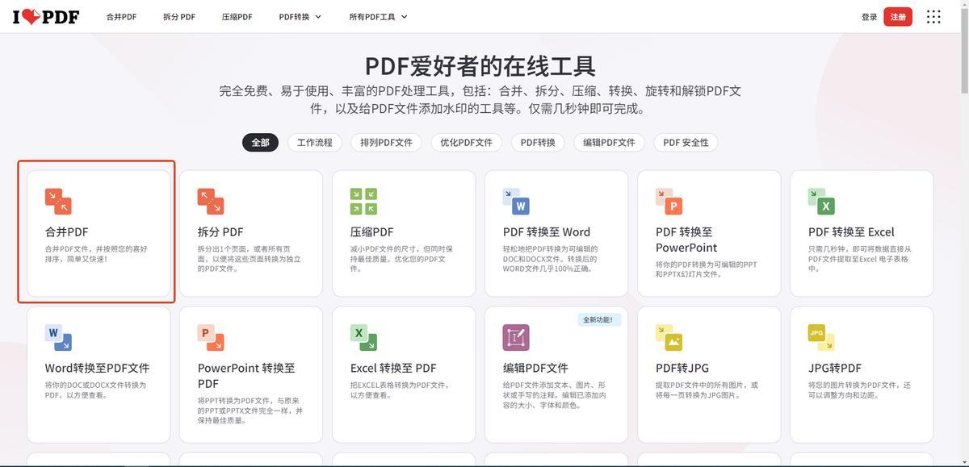Open the PDF 转换至 Word icon
The image size is (969, 467).
click(516, 202)
